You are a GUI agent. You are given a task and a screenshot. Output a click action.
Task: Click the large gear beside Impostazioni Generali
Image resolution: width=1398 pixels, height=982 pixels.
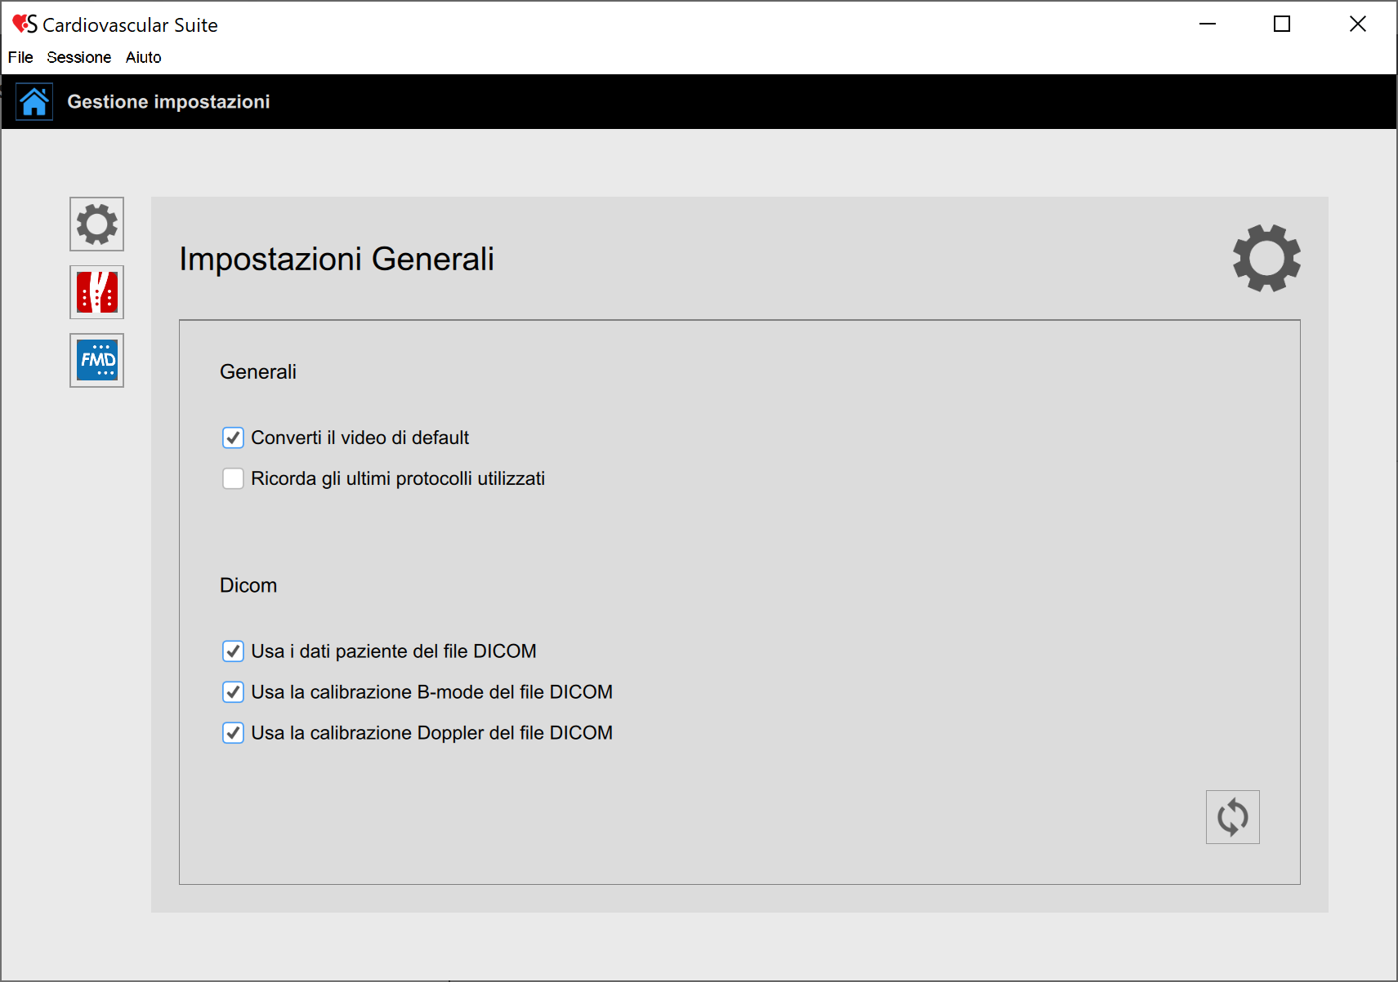pos(1266,258)
